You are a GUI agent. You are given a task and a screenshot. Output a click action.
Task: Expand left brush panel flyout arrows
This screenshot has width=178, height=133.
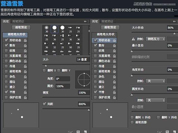point(85,21)
